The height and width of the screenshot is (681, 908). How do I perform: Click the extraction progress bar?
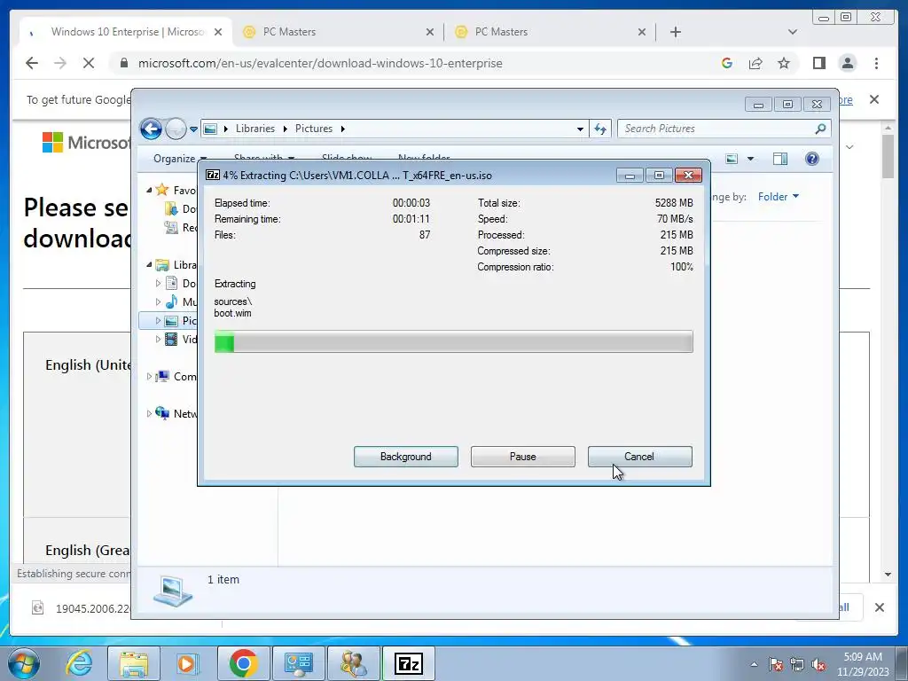pos(453,341)
